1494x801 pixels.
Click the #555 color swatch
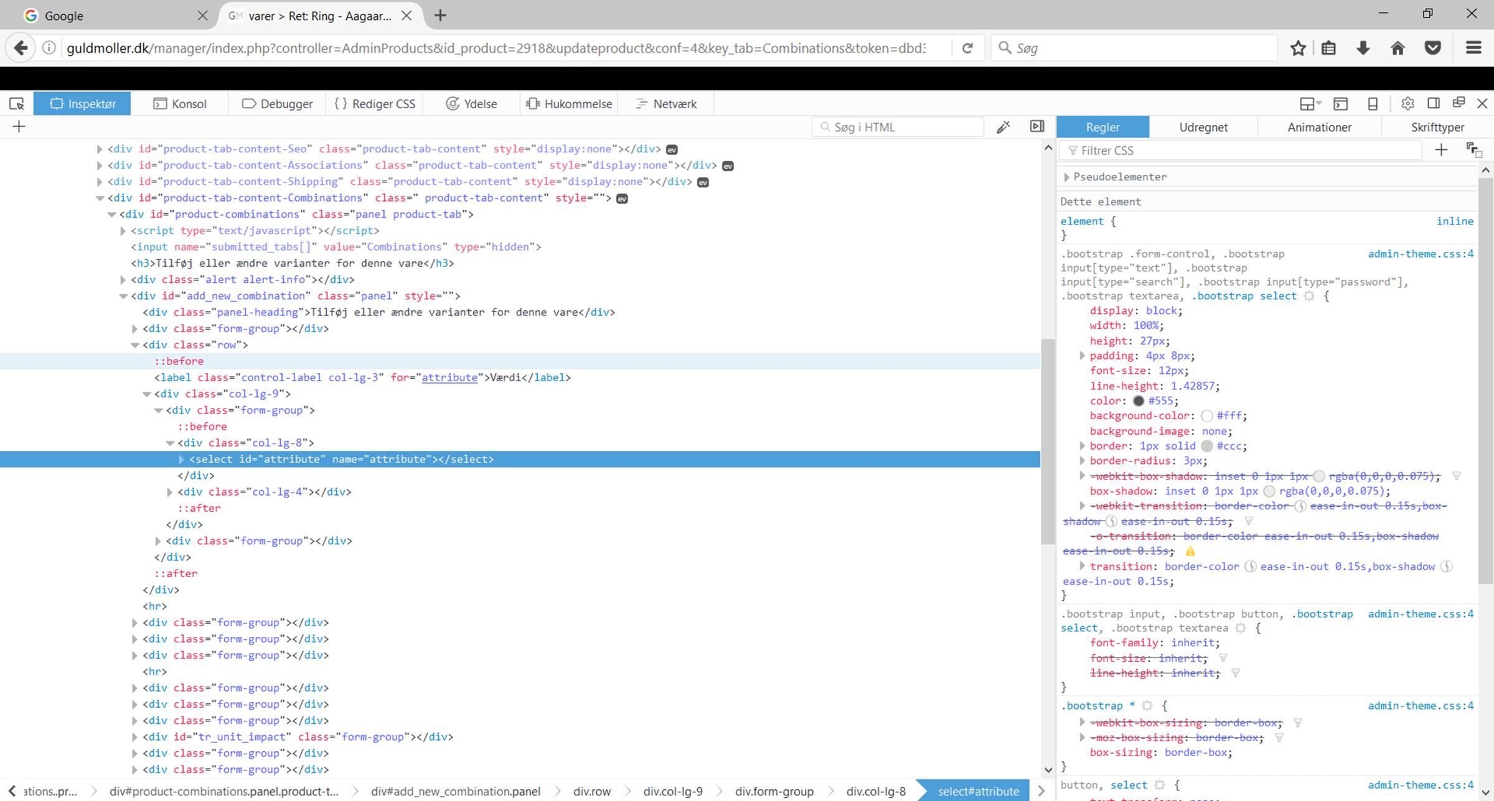point(1139,401)
